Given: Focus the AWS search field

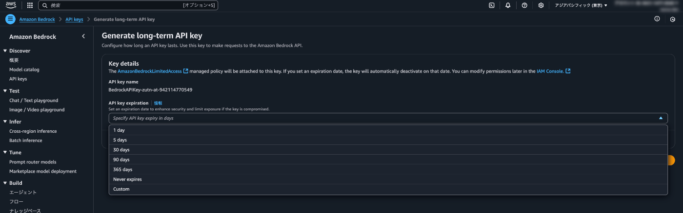Looking at the screenshot, I should click(x=128, y=5).
